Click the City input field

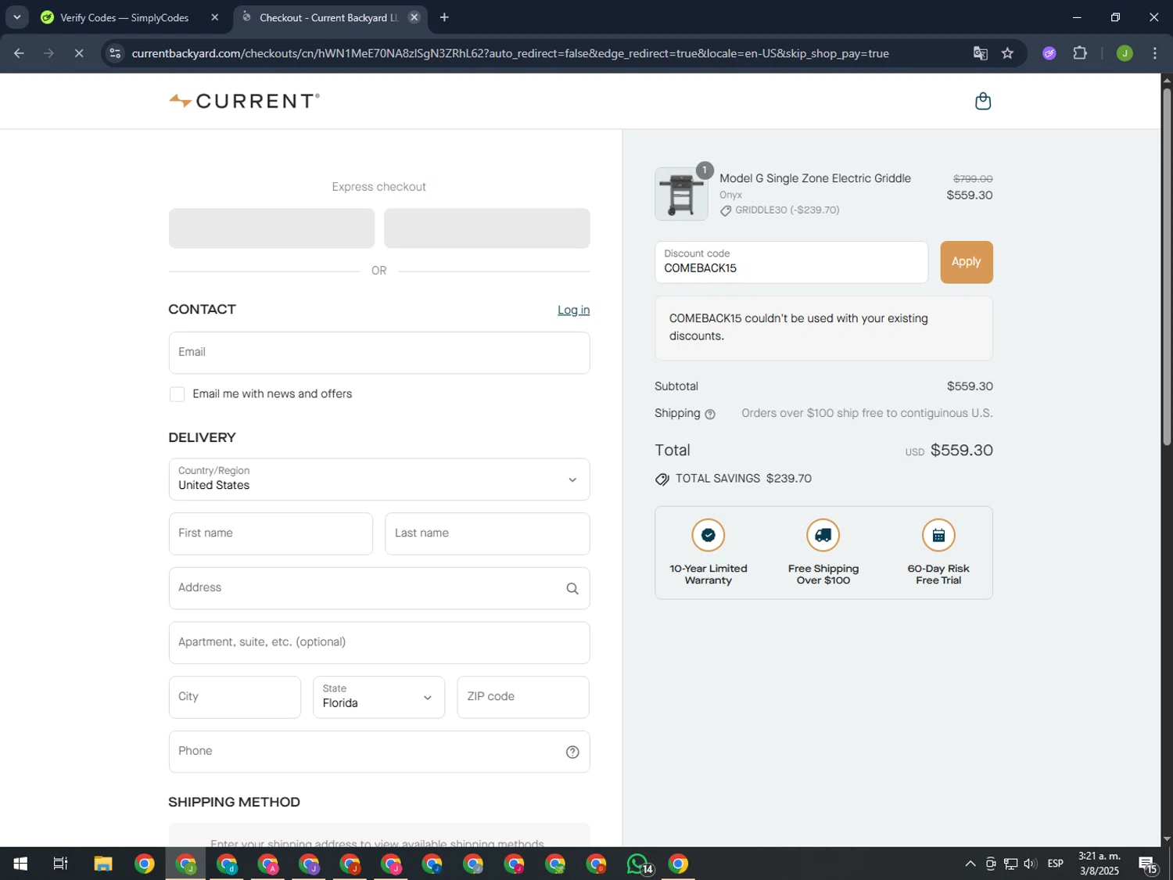coord(235,697)
